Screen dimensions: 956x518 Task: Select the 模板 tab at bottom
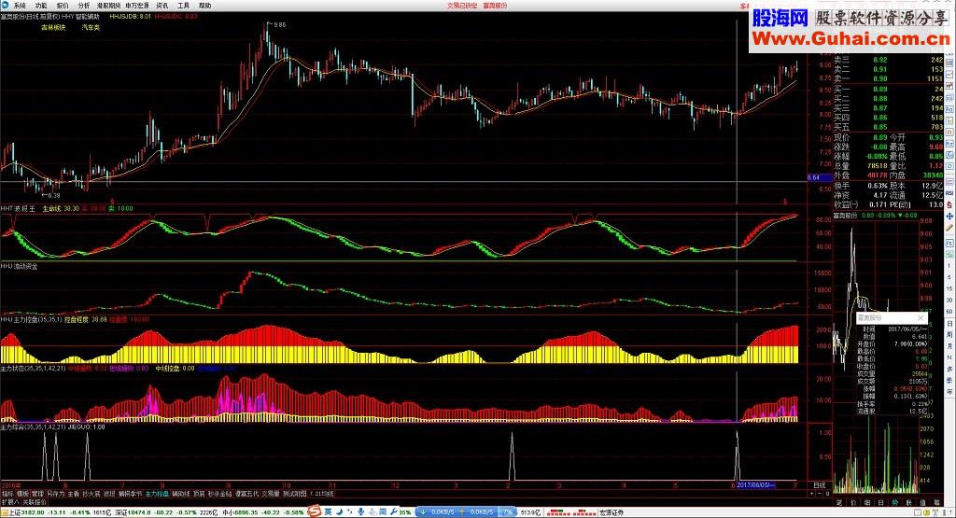[22, 494]
